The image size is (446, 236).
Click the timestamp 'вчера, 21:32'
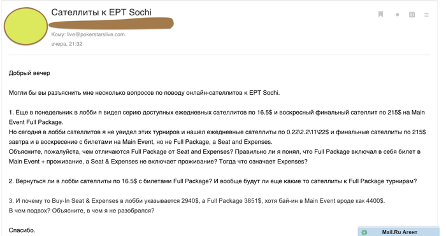coord(67,44)
